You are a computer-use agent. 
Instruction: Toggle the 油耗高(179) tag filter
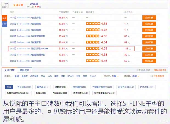pos(60,87)
